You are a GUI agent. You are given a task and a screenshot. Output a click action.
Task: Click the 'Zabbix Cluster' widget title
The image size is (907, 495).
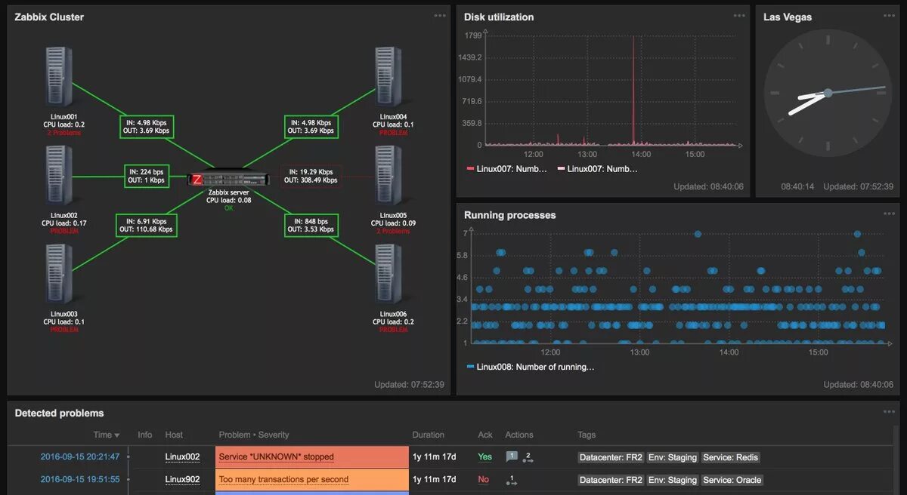coord(49,17)
